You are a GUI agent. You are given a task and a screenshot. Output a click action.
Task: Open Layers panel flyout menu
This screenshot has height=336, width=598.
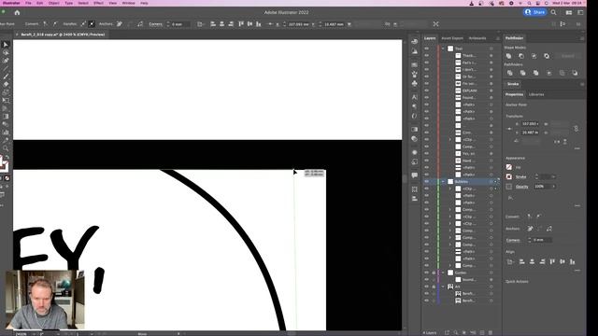(x=497, y=38)
